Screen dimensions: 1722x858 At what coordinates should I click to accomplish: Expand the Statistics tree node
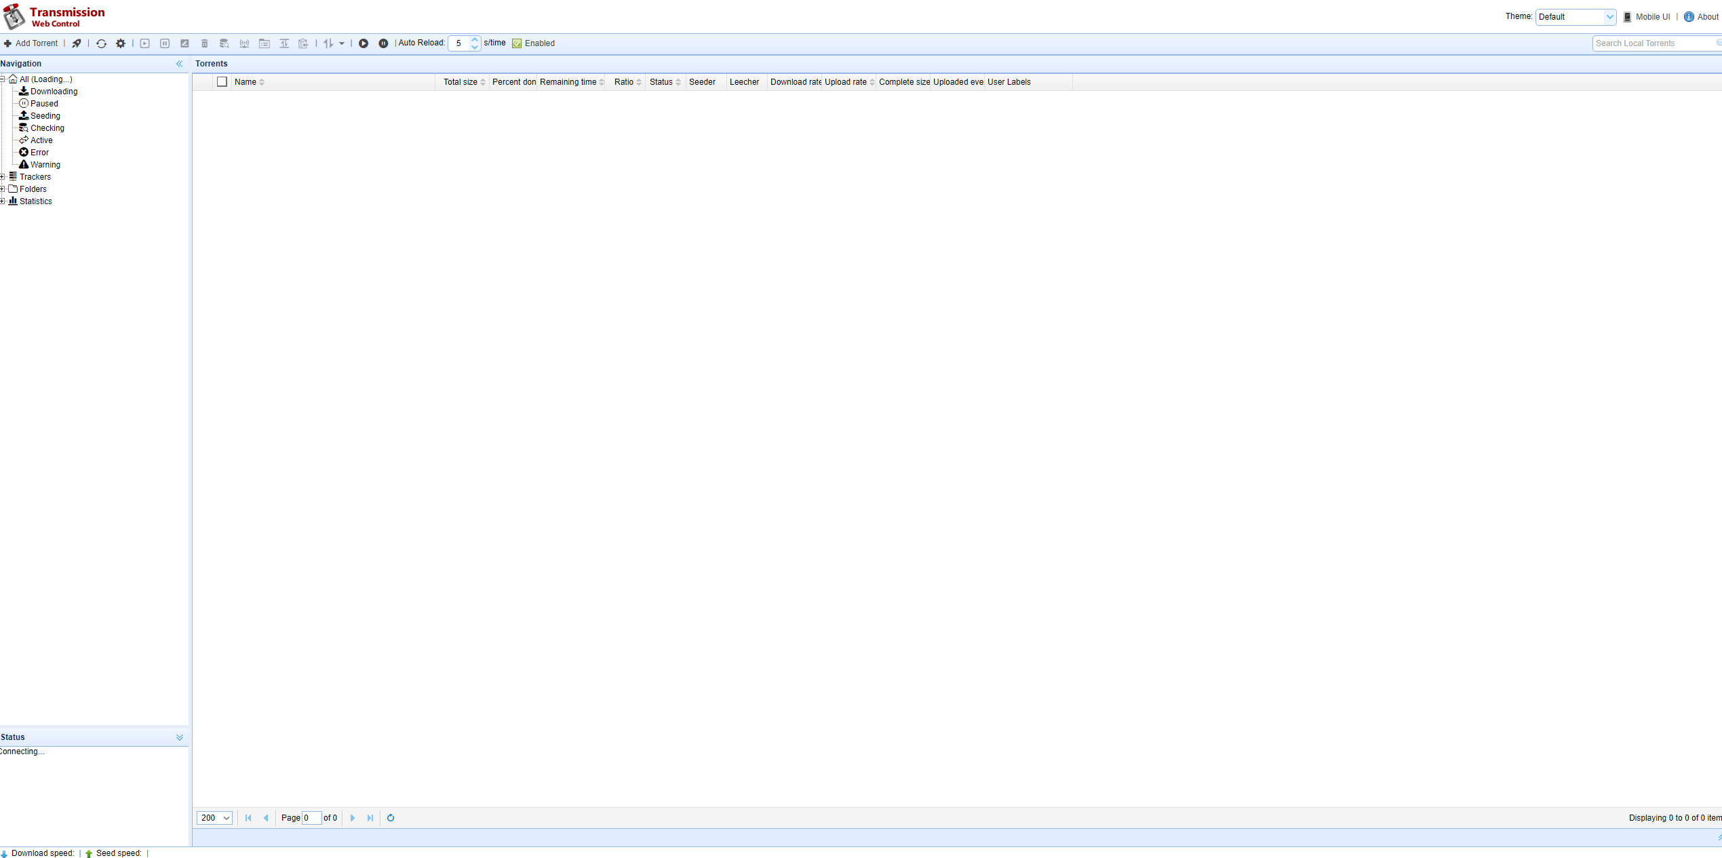pos(3,201)
